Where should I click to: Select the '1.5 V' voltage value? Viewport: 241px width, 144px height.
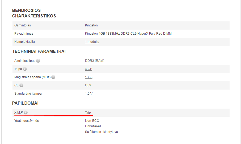89,93
